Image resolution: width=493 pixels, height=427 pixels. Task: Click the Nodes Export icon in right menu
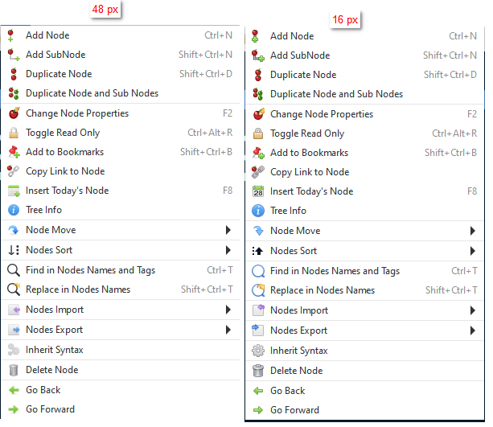pyautogui.click(x=258, y=331)
